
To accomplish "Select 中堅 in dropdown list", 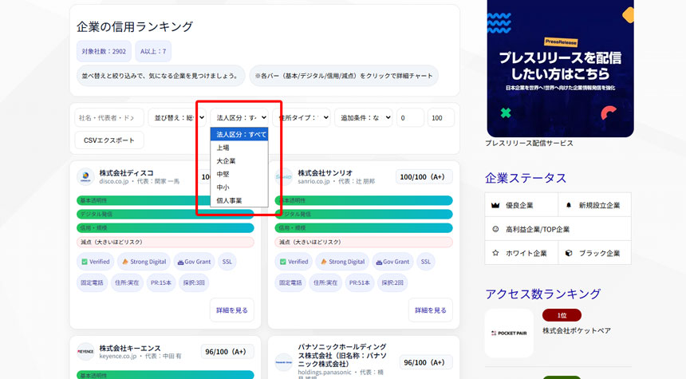I will click(239, 174).
